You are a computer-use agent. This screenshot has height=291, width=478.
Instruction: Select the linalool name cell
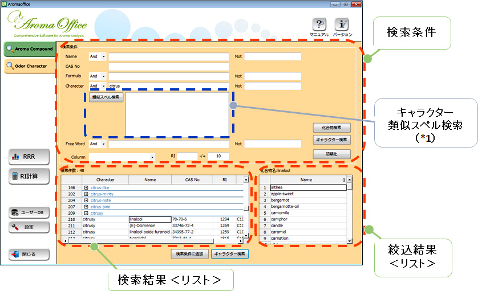pos(150,219)
